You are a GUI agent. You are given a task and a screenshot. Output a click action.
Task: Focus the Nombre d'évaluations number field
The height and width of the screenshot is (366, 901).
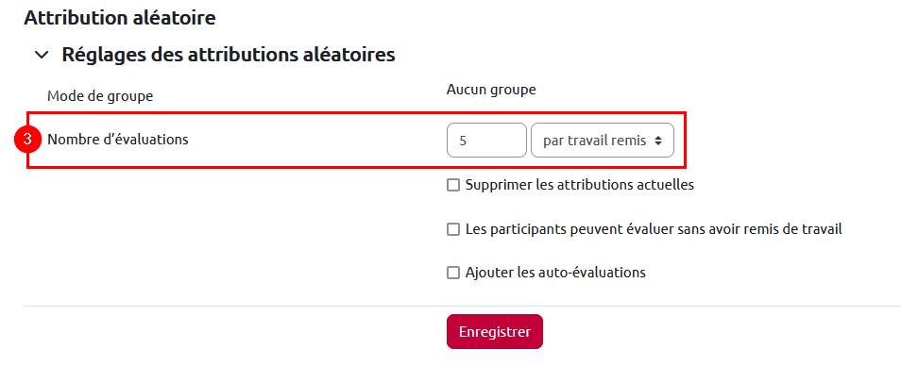click(x=486, y=140)
